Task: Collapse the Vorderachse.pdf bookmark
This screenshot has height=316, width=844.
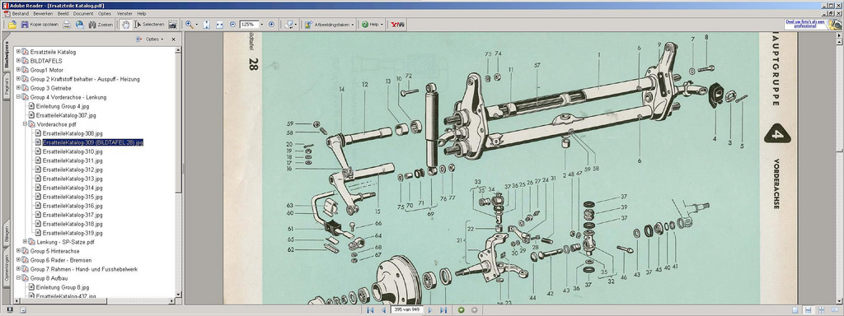Action: click(x=25, y=124)
